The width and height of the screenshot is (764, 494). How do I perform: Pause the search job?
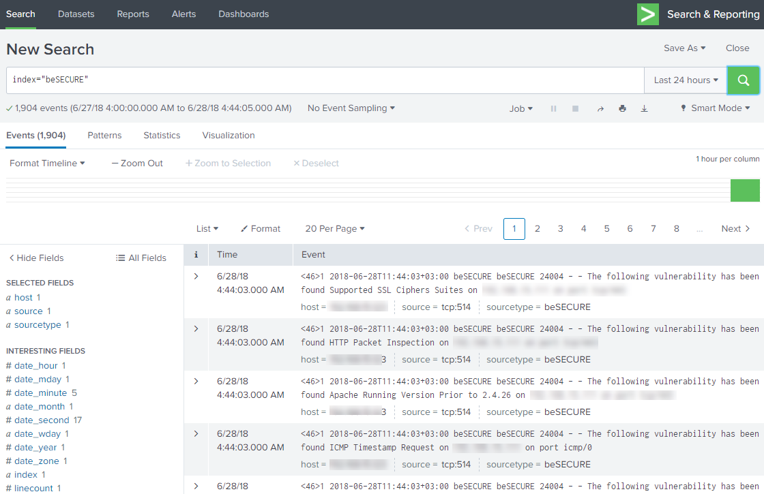pyautogui.click(x=553, y=108)
